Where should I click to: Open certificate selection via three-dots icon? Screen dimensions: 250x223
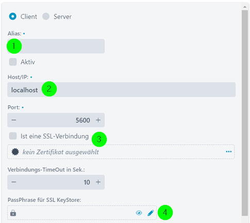tap(229, 151)
